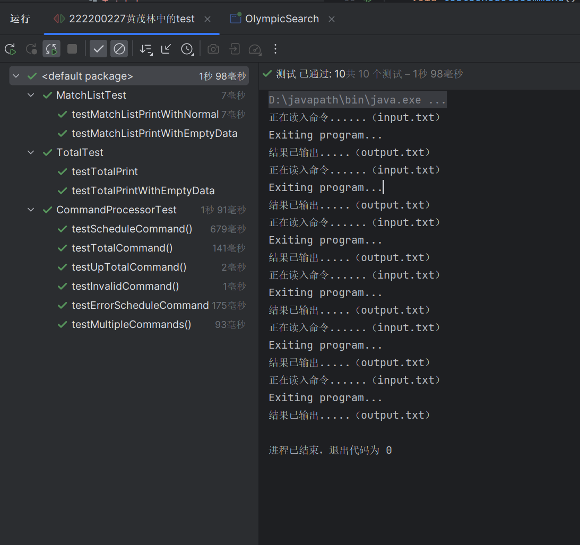This screenshot has width=580, height=545.
Task: Click the green check in the status bar
Action: tap(267, 74)
